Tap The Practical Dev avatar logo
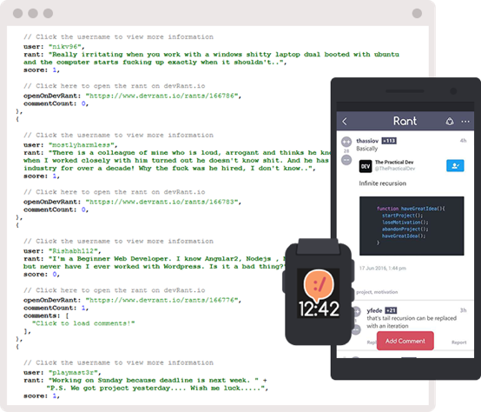The height and width of the screenshot is (412, 481). (x=366, y=166)
